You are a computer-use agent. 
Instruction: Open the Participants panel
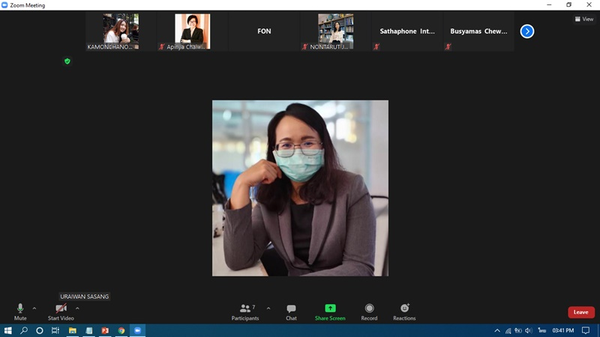click(245, 312)
